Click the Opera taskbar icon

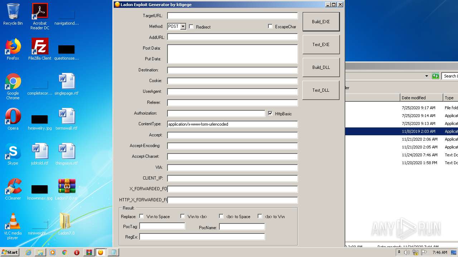click(77, 252)
